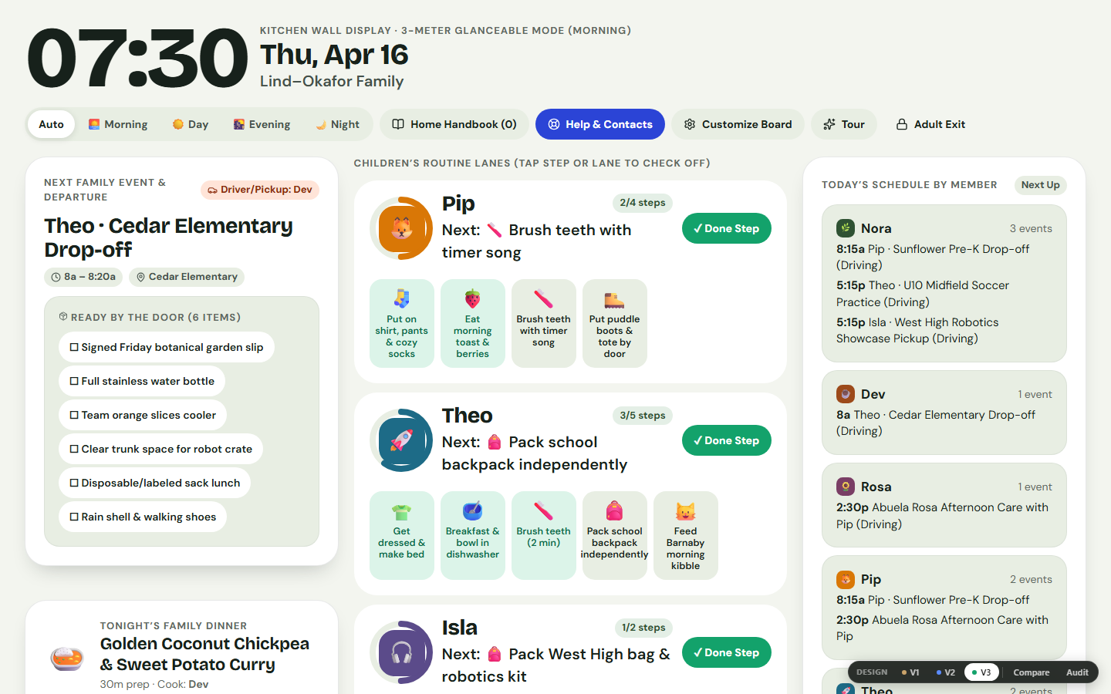This screenshot has height=694, width=1111.
Task: Click Isla's headphones avatar icon
Action: (401, 652)
